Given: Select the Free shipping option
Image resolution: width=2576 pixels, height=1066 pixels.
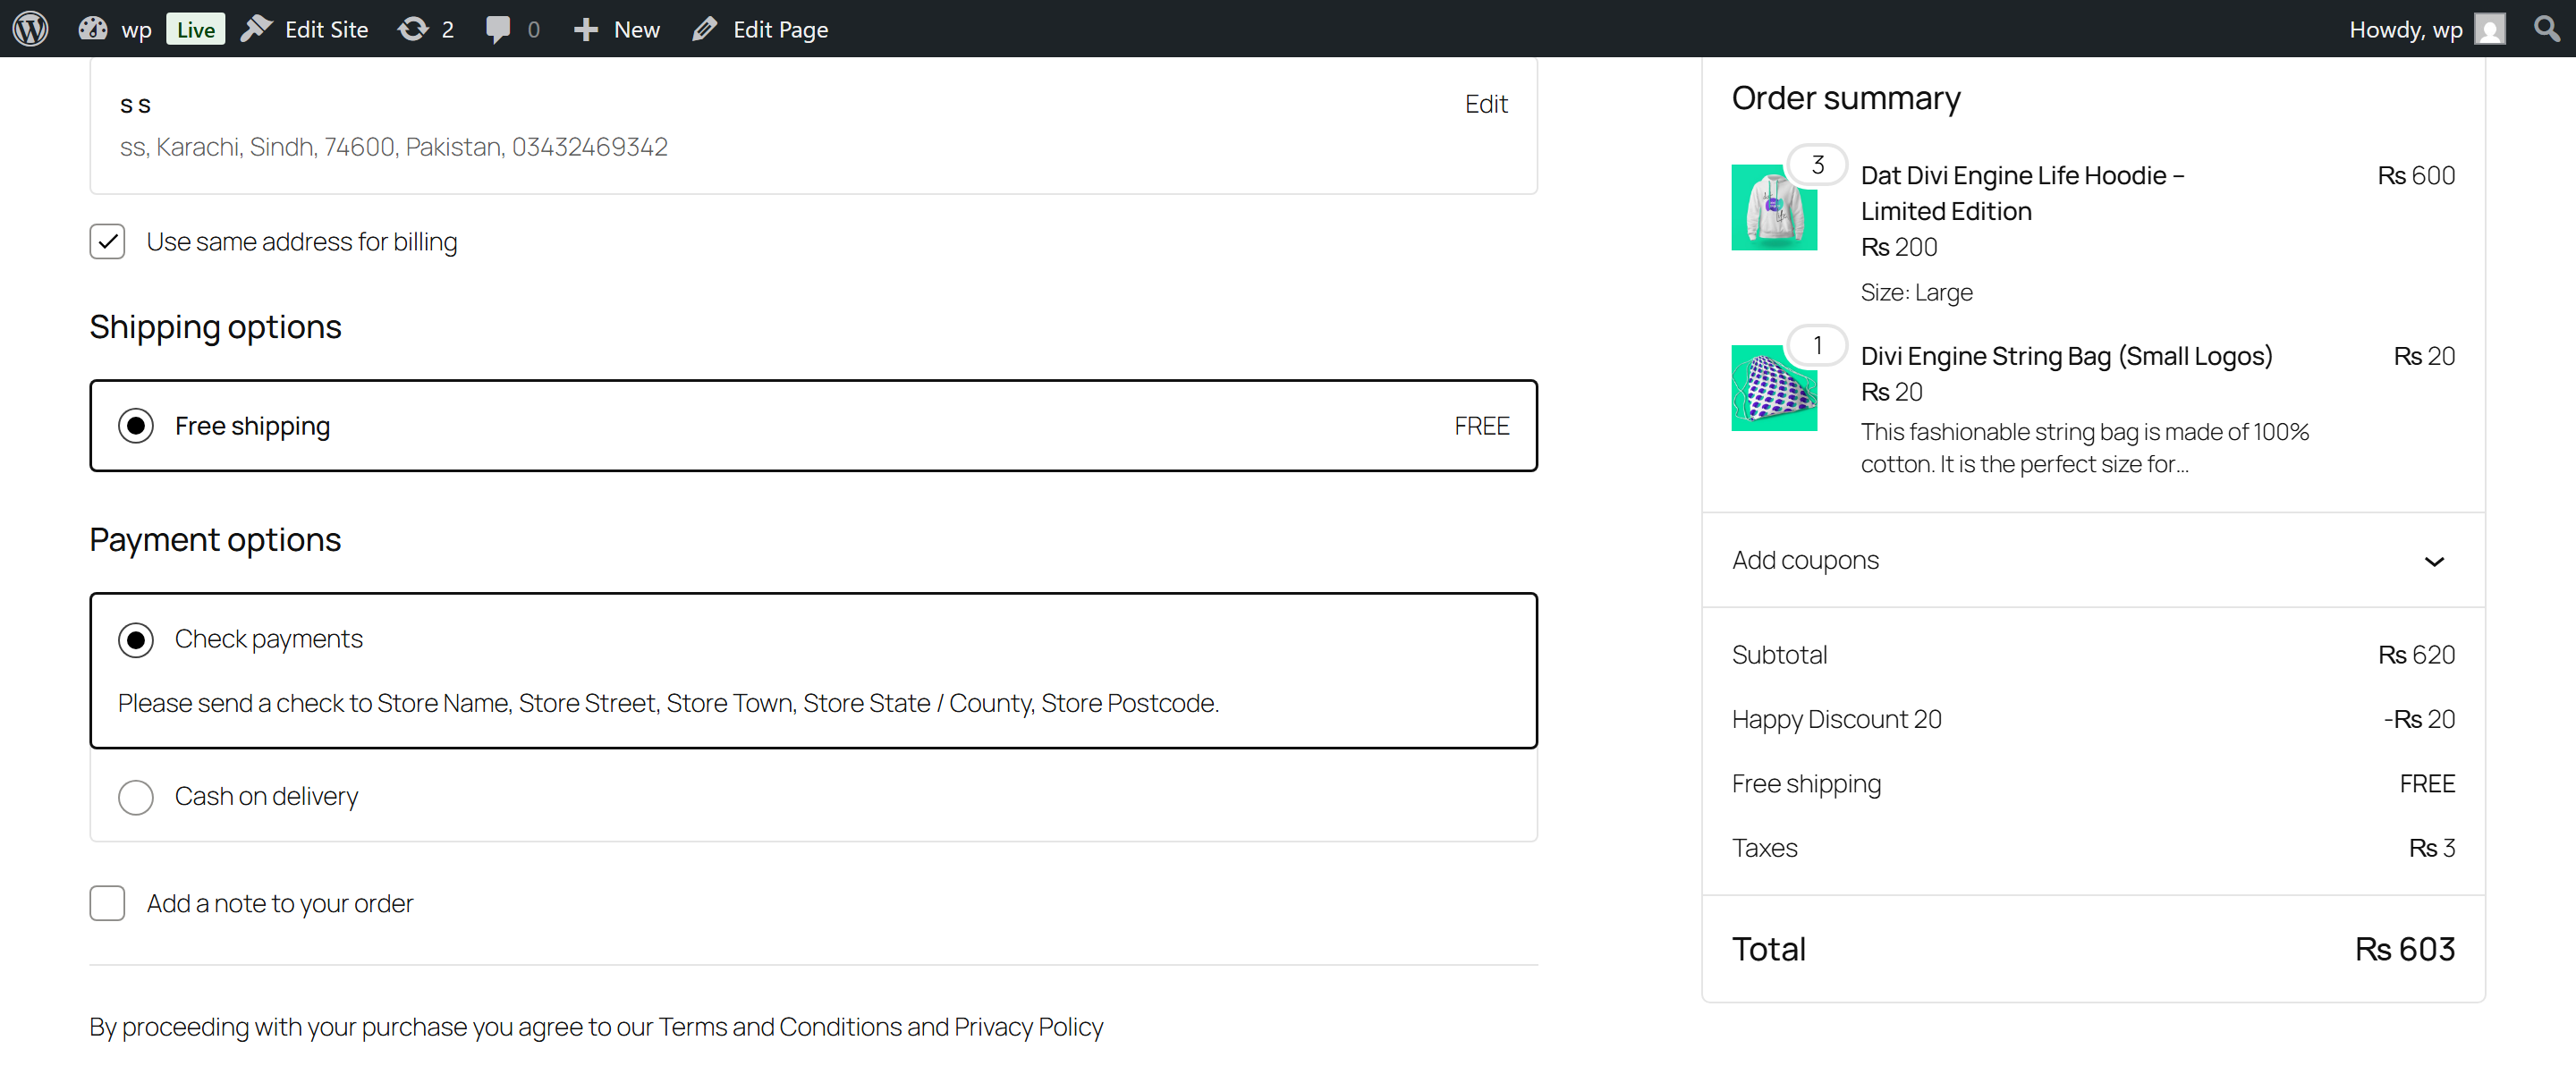Looking at the screenshot, I should tap(136, 425).
